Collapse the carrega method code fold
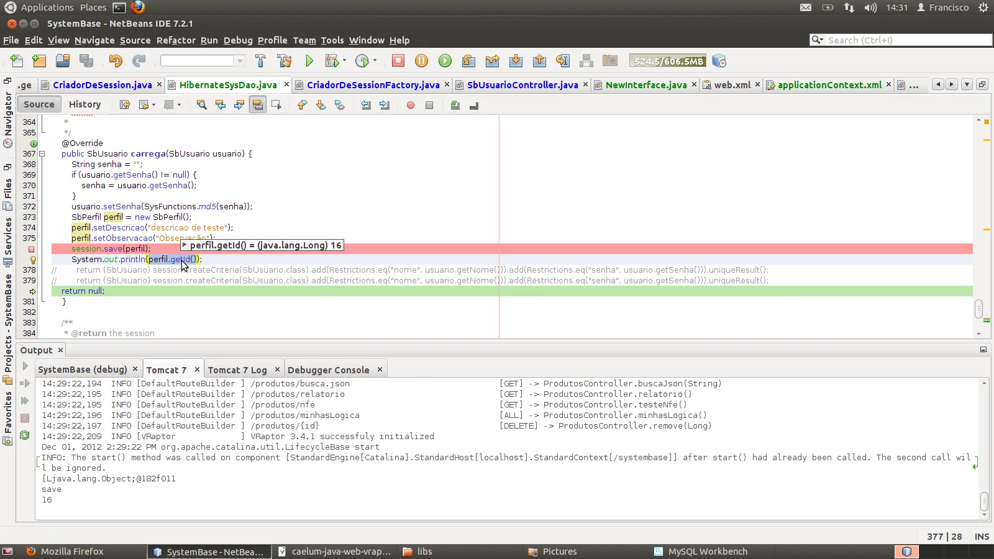The height and width of the screenshot is (559, 994). click(42, 154)
